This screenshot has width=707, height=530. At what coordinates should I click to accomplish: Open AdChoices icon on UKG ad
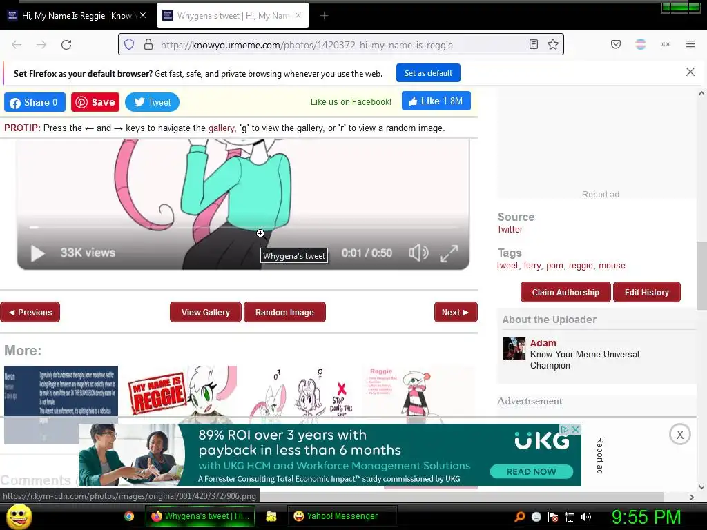564,429
